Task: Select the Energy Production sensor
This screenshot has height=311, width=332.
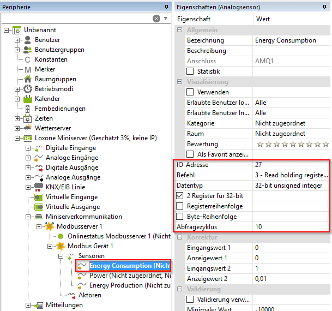Action: click(130, 285)
